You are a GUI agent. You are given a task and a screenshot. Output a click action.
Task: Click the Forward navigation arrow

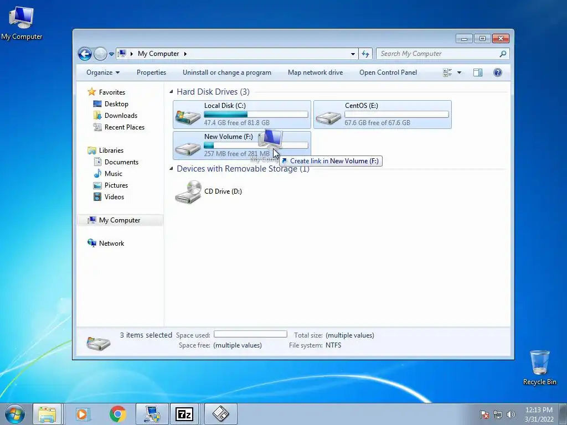[100, 54]
